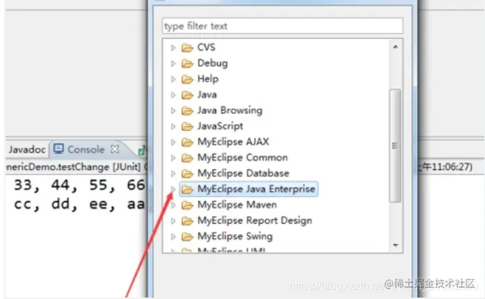Select the MyEclipse AJAX tree item

(x=233, y=142)
